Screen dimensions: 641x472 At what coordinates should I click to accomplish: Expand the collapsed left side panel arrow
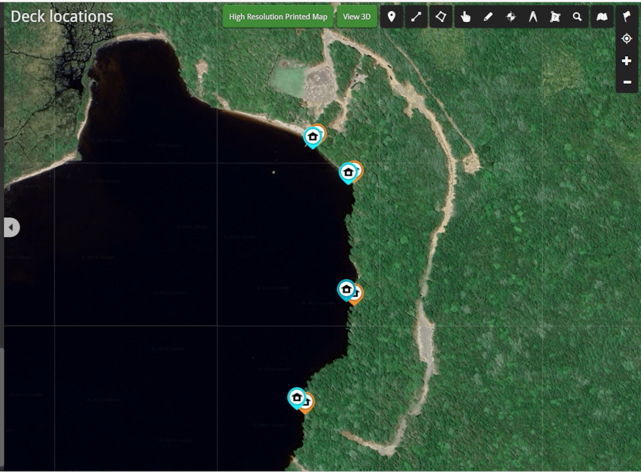[12, 227]
